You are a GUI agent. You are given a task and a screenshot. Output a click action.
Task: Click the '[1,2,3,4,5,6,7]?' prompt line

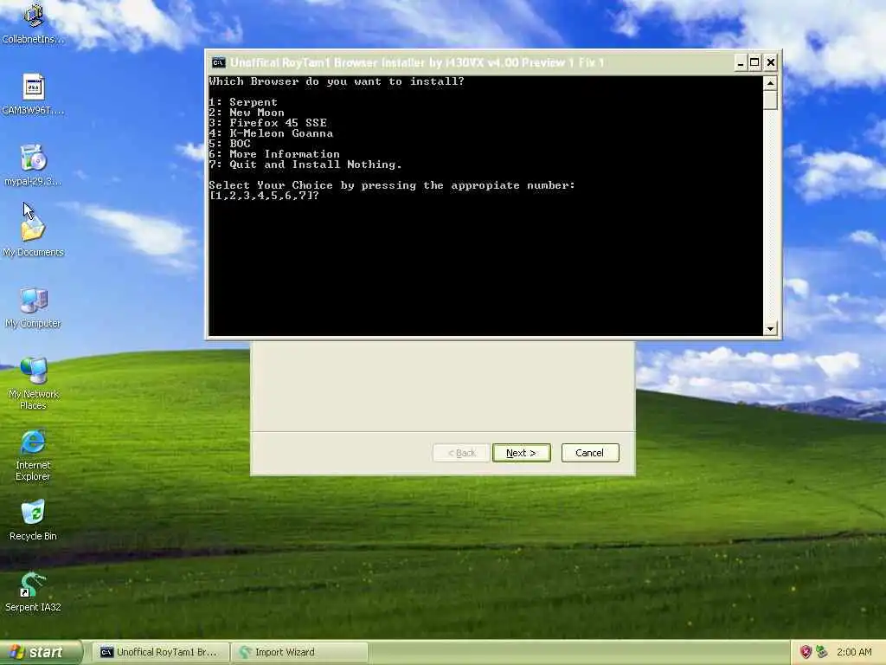[x=264, y=196]
